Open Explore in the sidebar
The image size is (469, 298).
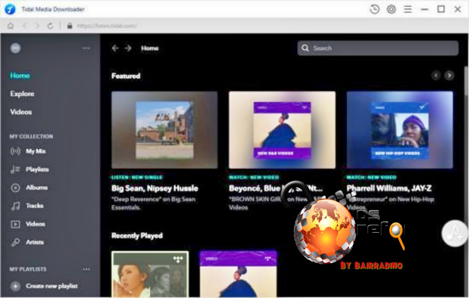[22, 94]
